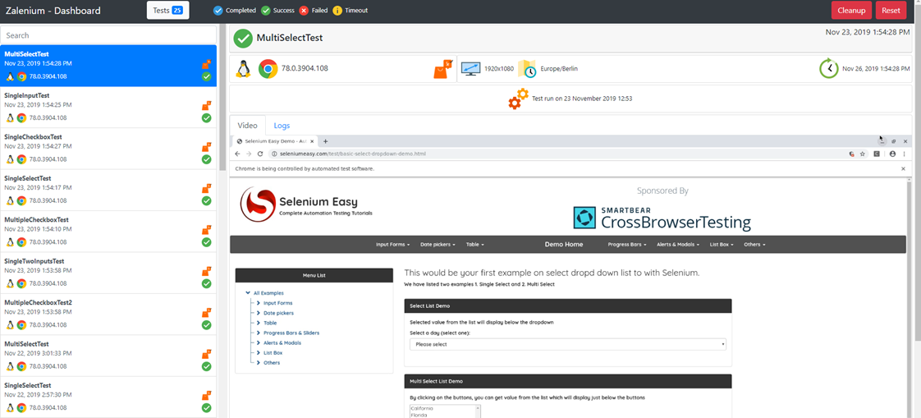Click the orange Zalenium badge in MultiSelectTest details
Screen dimensions: 921x418
pyautogui.click(x=443, y=69)
